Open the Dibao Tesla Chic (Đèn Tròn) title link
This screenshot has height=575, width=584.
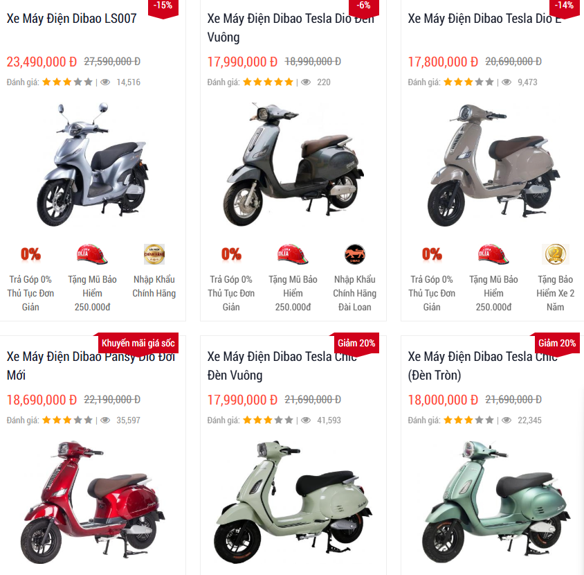(483, 366)
